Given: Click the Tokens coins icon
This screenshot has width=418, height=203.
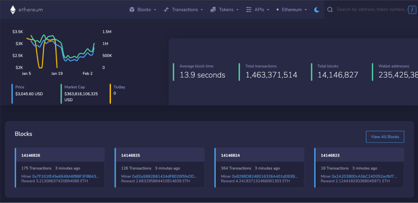Looking at the screenshot, I should 213,9.
